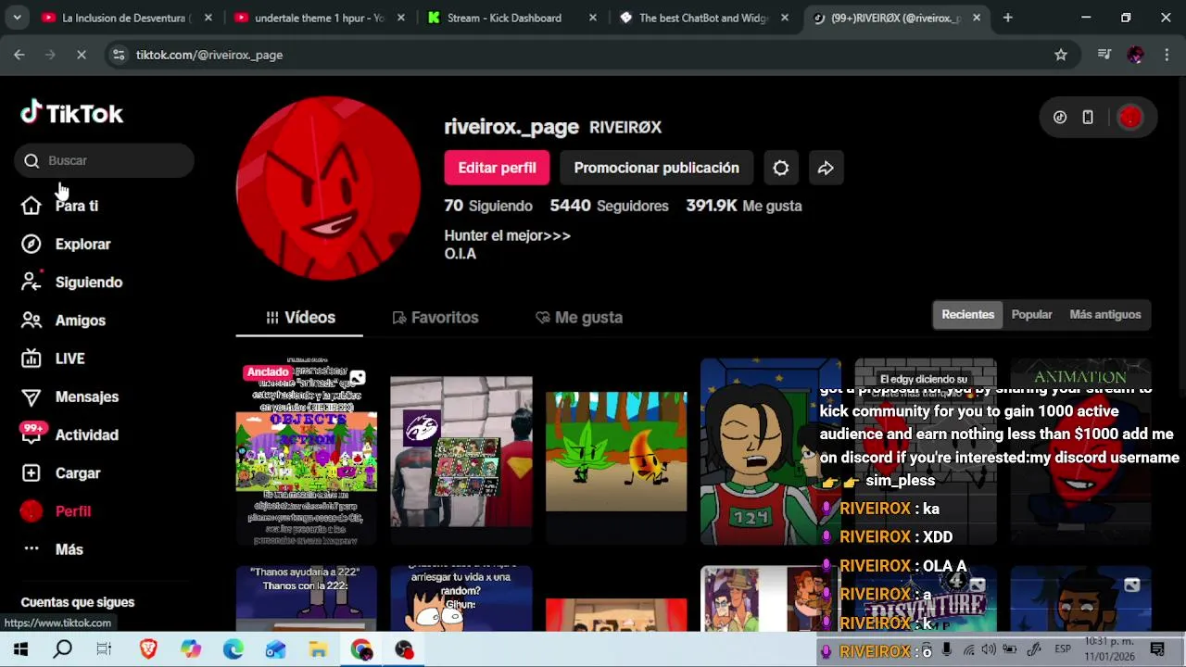The height and width of the screenshot is (667, 1186).
Task: Open the Explorar compass item
Action: tap(66, 244)
